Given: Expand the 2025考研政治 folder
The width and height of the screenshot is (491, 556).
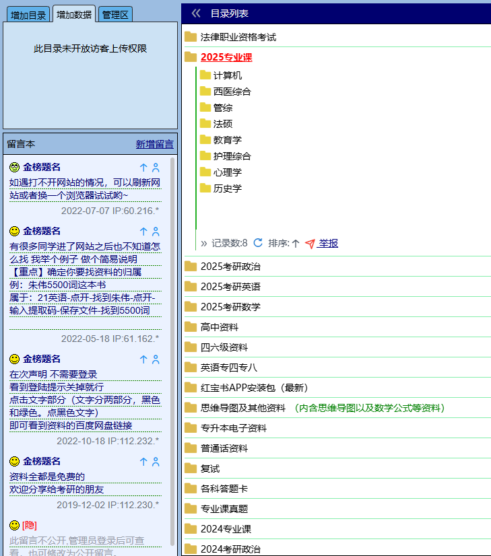Looking at the screenshot, I should tap(230, 267).
